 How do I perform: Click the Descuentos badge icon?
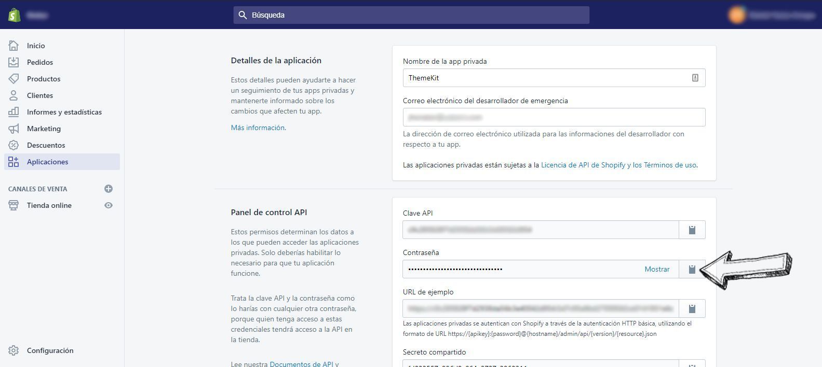(x=14, y=145)
